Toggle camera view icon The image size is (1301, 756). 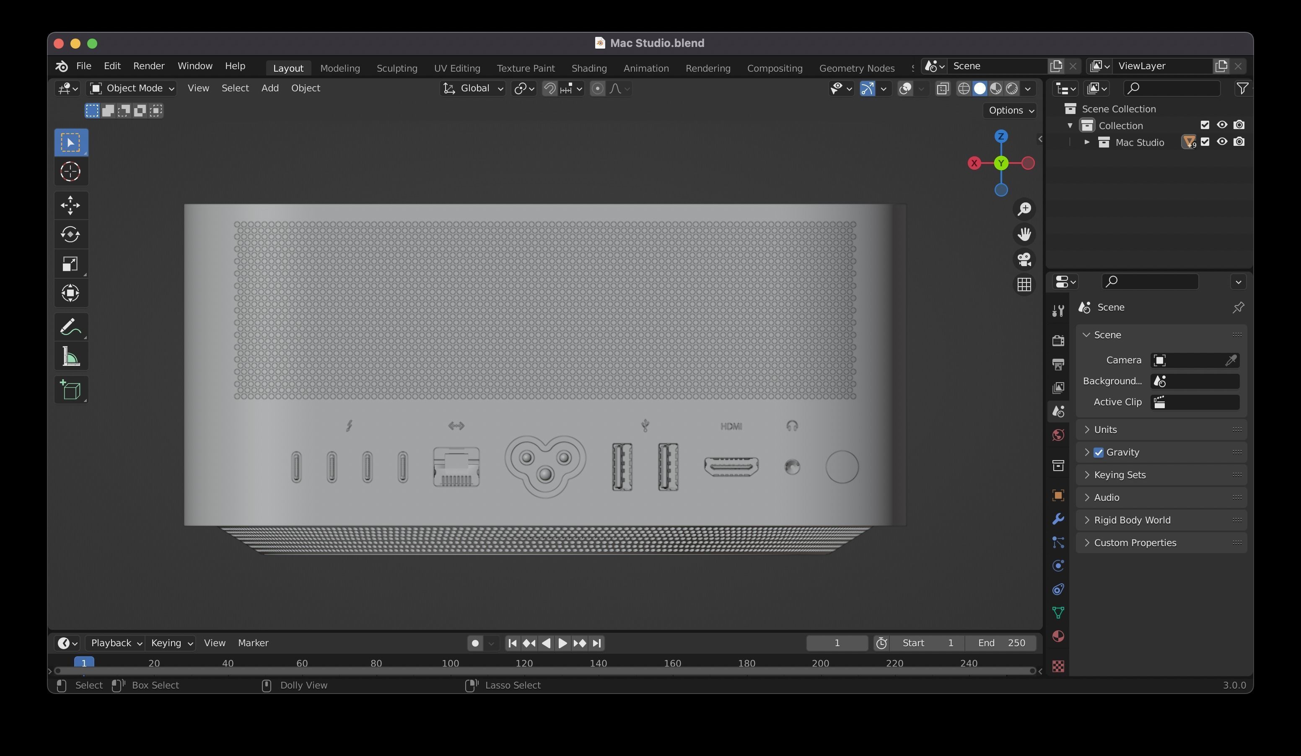(1024, 259)
